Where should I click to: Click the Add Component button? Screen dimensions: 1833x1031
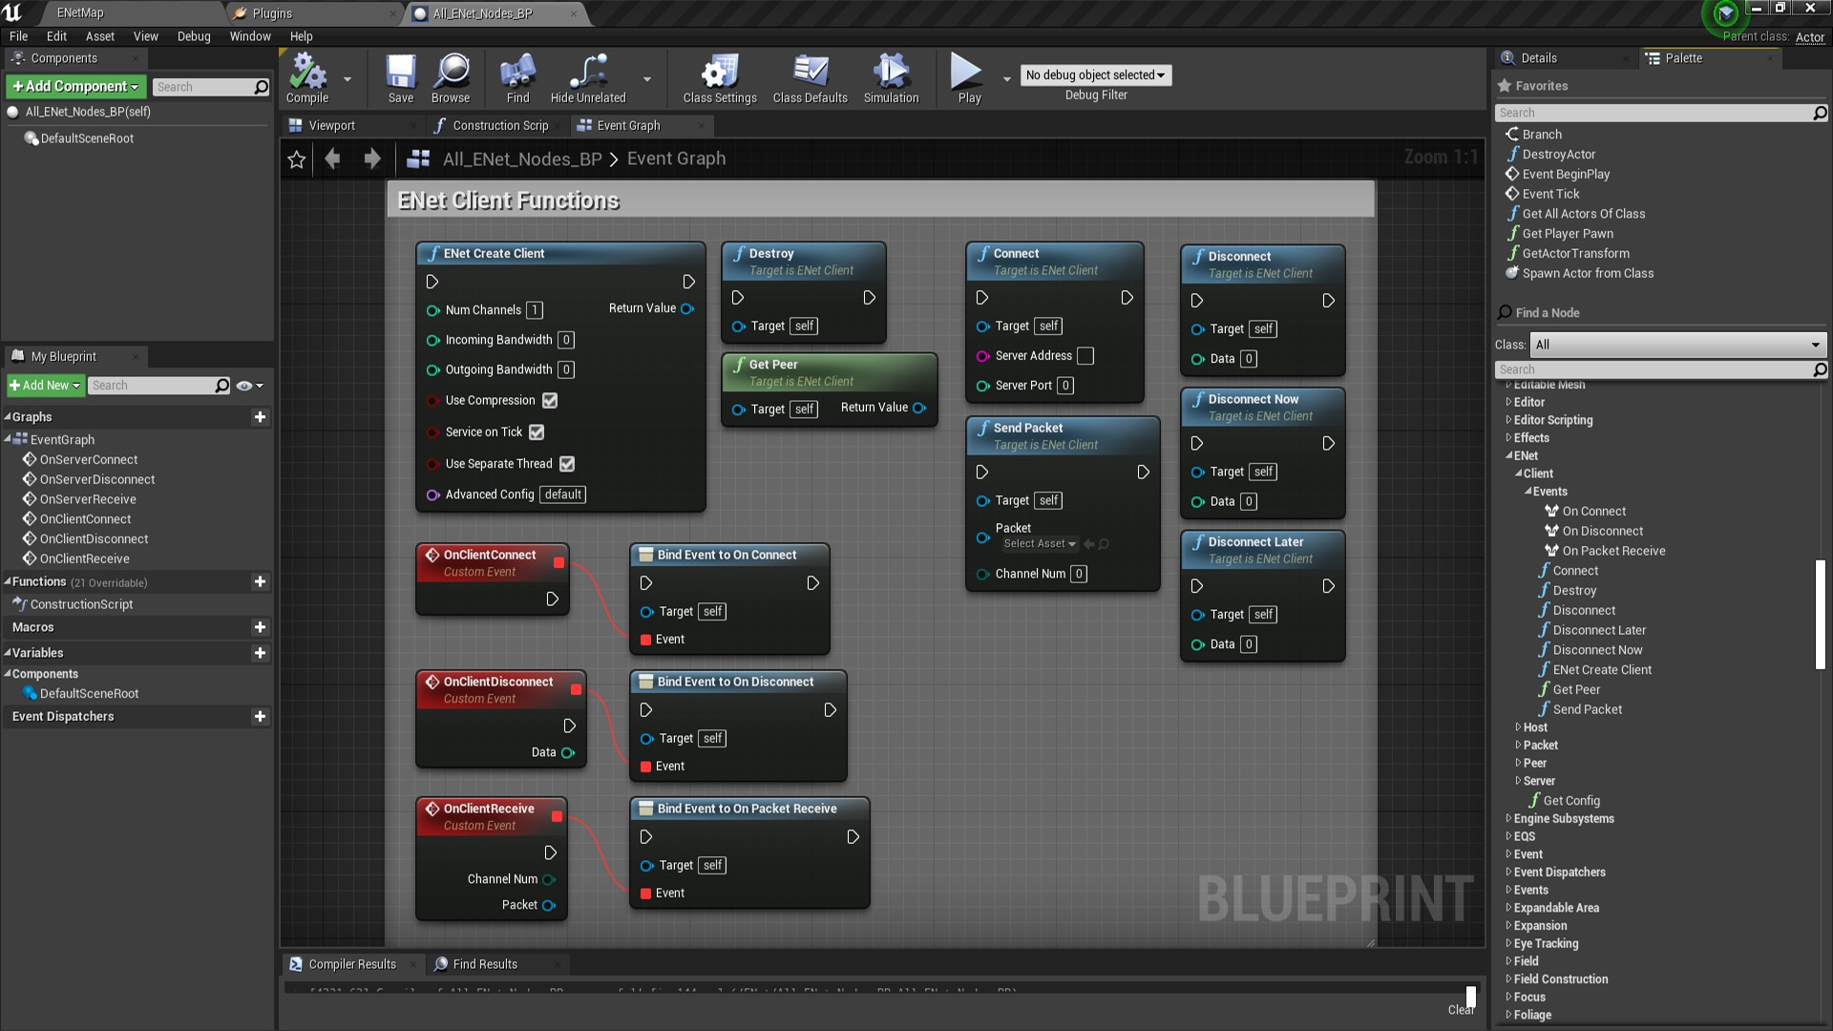tap(75, 87)
